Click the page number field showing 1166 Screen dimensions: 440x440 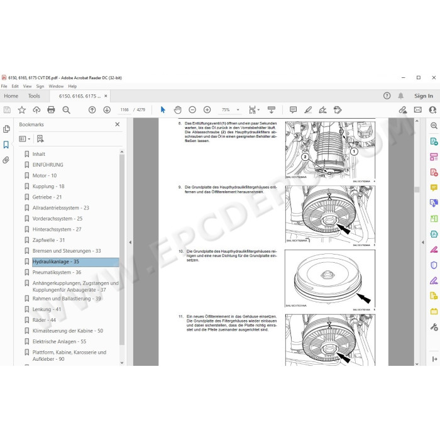click(x=124, y=110)
